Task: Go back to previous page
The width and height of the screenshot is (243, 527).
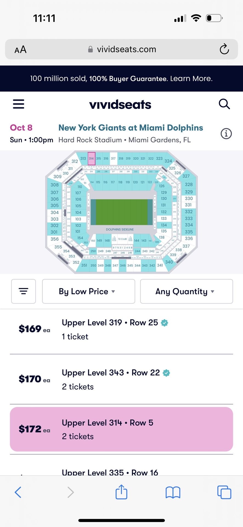Action: pyautogui.click(x=18, y=492)
